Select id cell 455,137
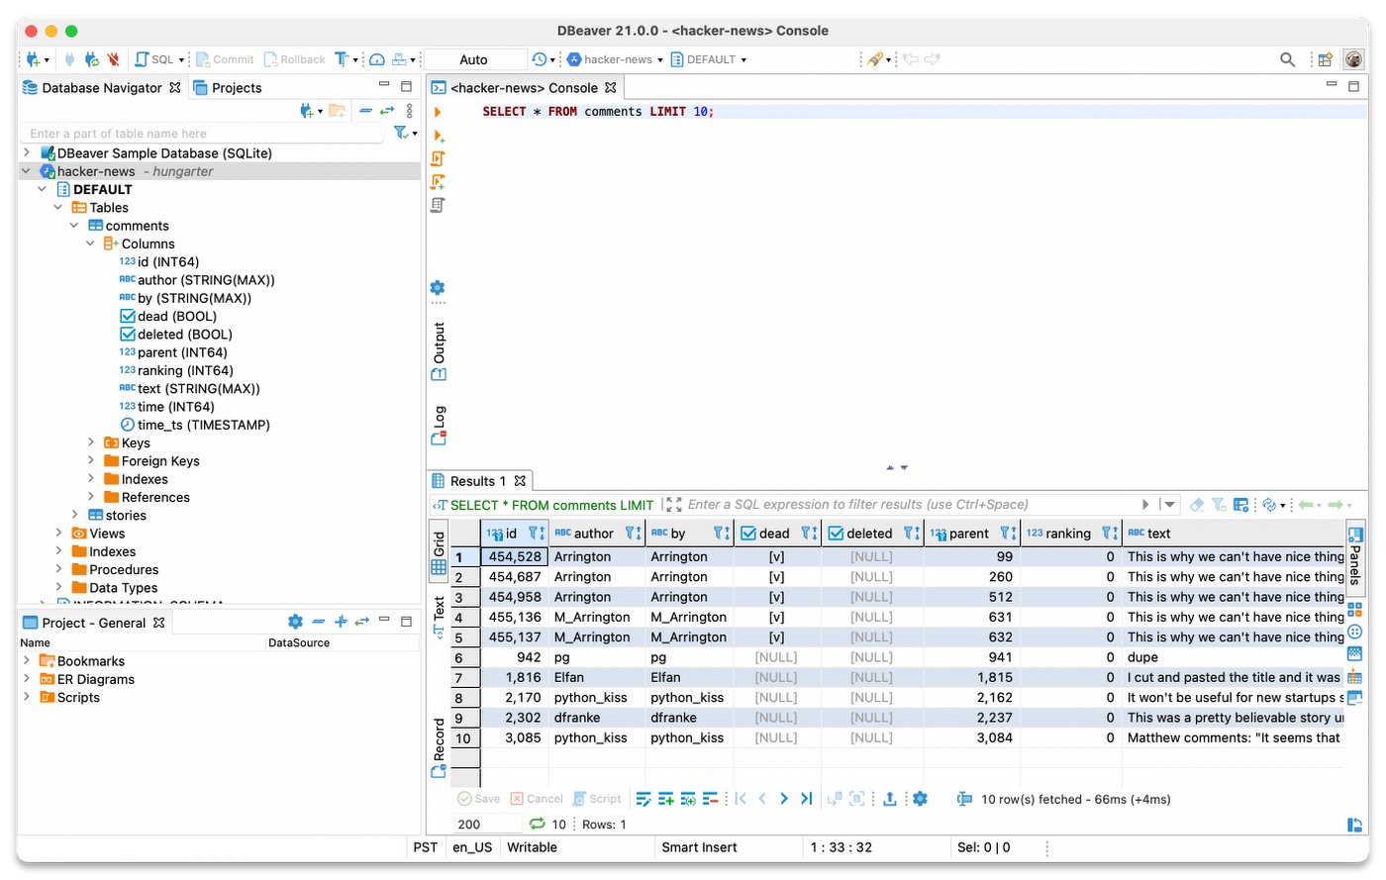 point(514,636)
